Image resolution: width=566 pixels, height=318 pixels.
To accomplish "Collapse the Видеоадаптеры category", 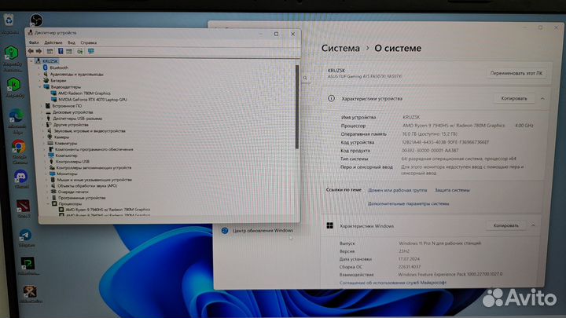I will [40, 87].
